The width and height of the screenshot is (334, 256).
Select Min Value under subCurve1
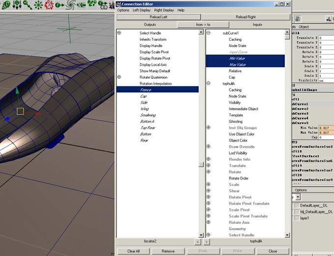click(x=245, y=58)
